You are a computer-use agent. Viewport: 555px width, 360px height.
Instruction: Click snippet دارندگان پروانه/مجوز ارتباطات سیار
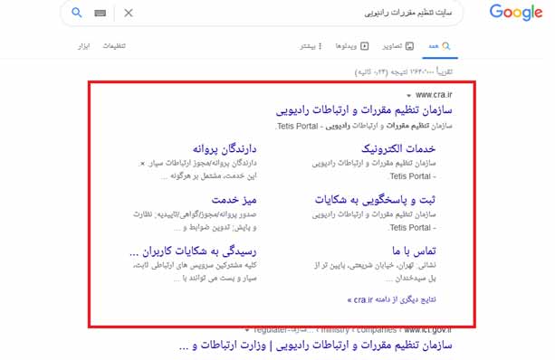pyautogui.click(x=197, y=163)
